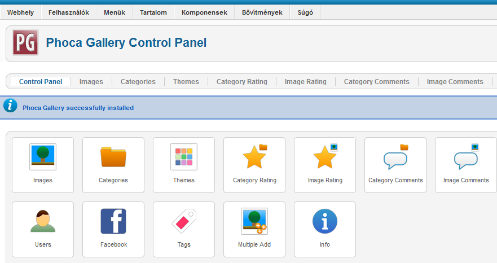Open the Users person icon

(x=43, y=221)
